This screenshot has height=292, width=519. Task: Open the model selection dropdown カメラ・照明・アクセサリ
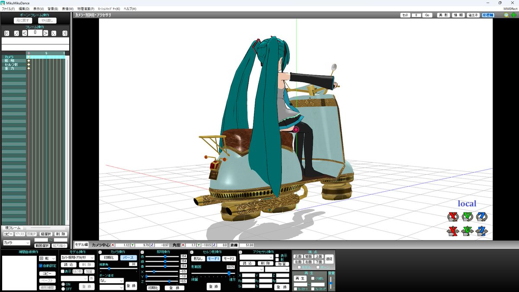click(77, 258)
